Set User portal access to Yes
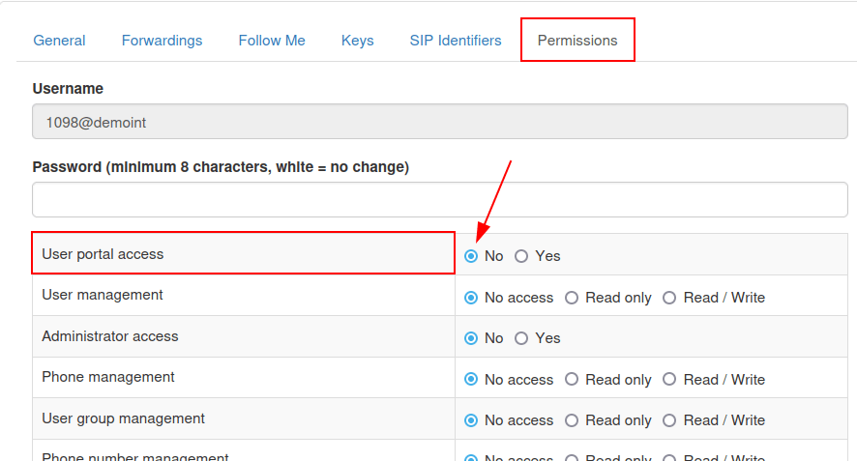This screenshot has width=857, height=461. 522,256
